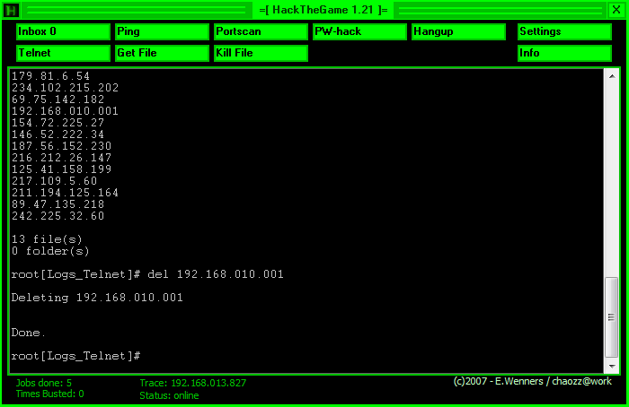The height and width of the screenshot is (407, 629).
Task: Click the empty root[Logs_Telnet]# prompt
Action: [75, 356]
